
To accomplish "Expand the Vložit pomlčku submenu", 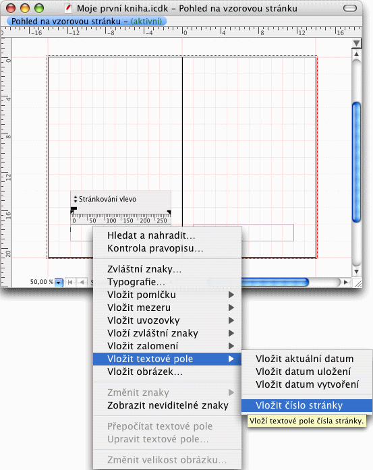I will [167, 295].
